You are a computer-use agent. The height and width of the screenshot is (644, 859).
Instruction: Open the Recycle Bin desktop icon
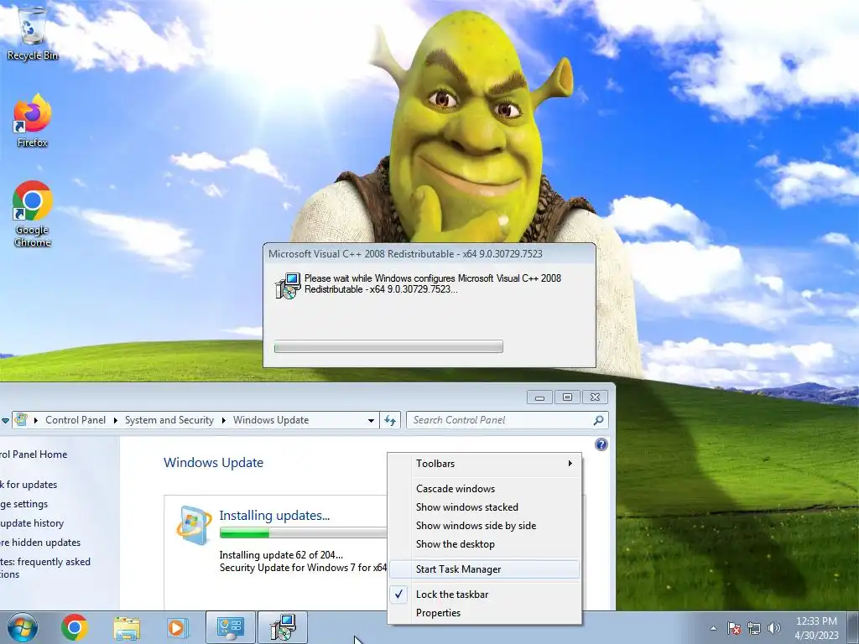[x=32, y=33]
